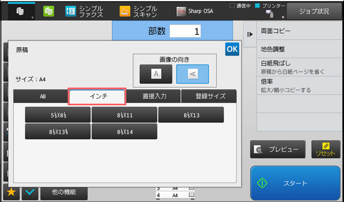The width and height of the screenshot is (344, 202).
Task: Click the printer status icon
Action: (270, 13)
